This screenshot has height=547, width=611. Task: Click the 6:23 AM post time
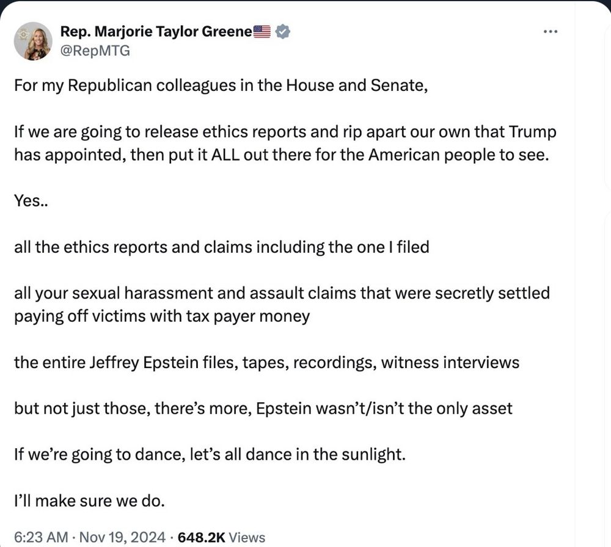coord(40,537)
